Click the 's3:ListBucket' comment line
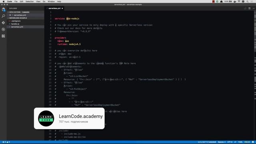Viewport: 256px width, 144px height. pyautogui.click(x=72, y=76)
